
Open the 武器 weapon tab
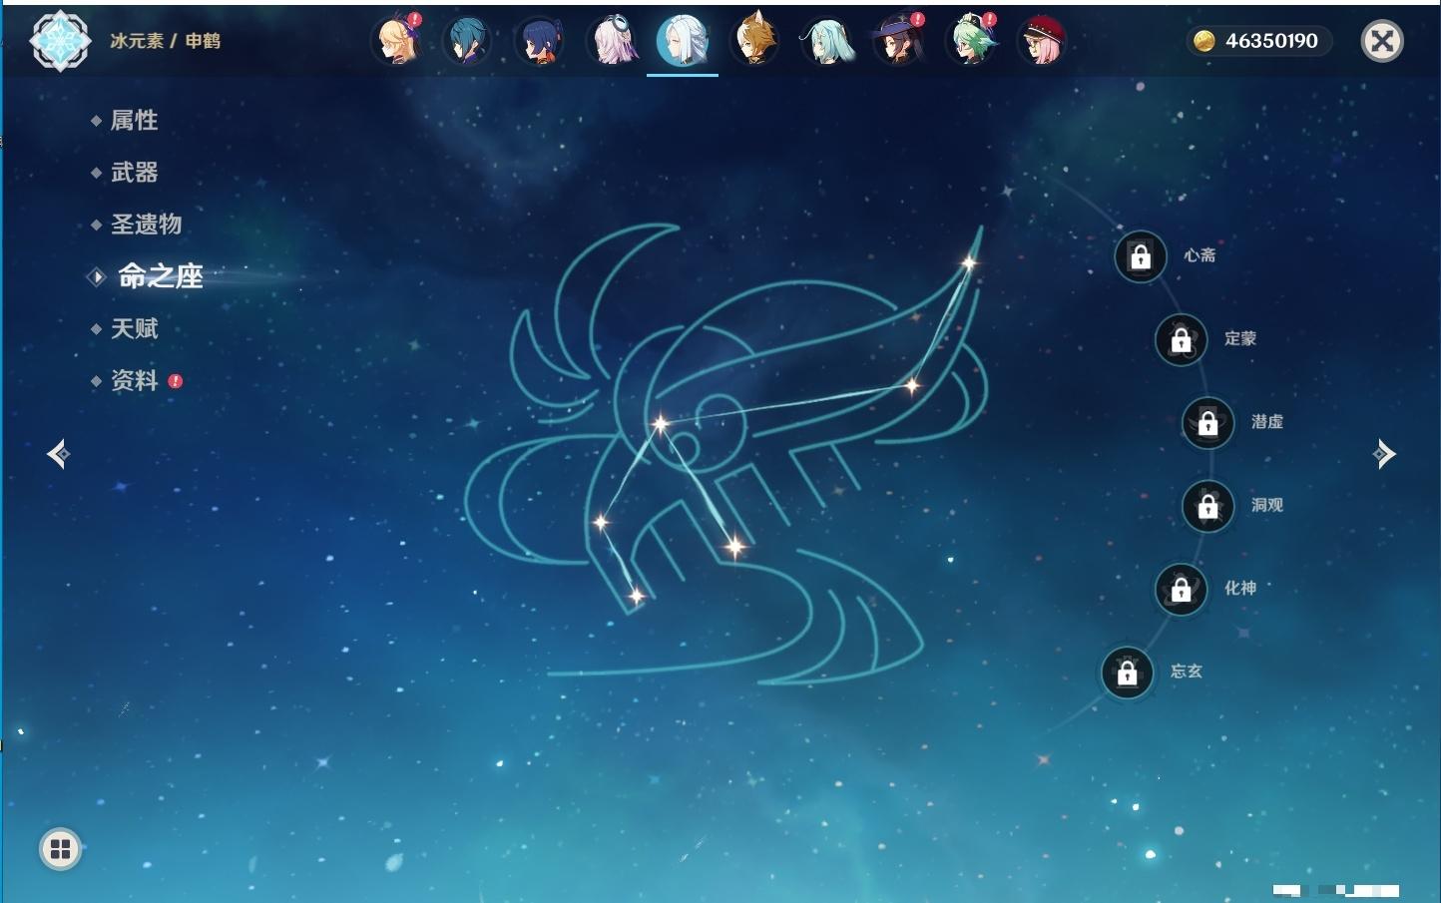tap(134, 173)
